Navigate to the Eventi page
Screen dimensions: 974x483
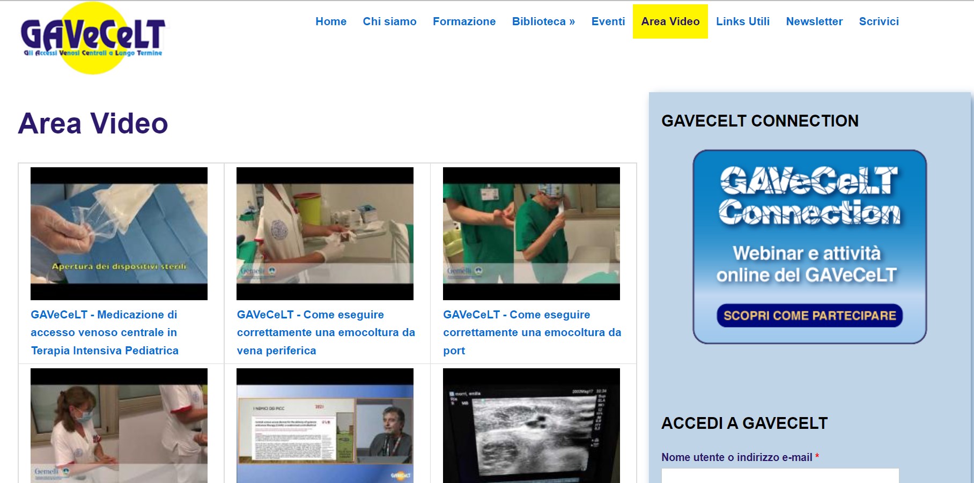click(608, 21)
